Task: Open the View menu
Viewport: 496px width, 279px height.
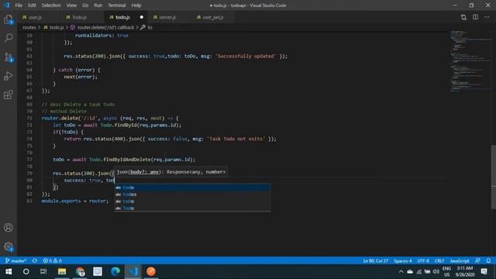Action: tap(71, 5)
